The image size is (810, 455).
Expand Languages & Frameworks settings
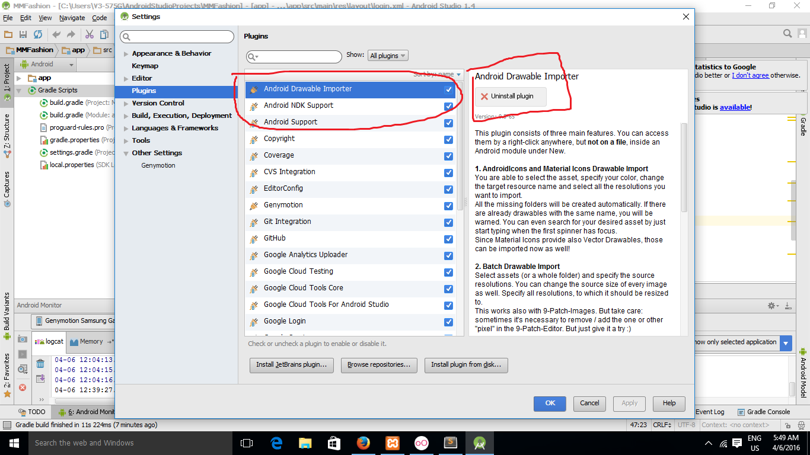pos(126,128)
